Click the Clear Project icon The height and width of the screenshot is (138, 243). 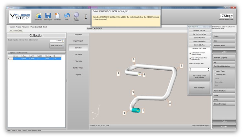[58, 16]
